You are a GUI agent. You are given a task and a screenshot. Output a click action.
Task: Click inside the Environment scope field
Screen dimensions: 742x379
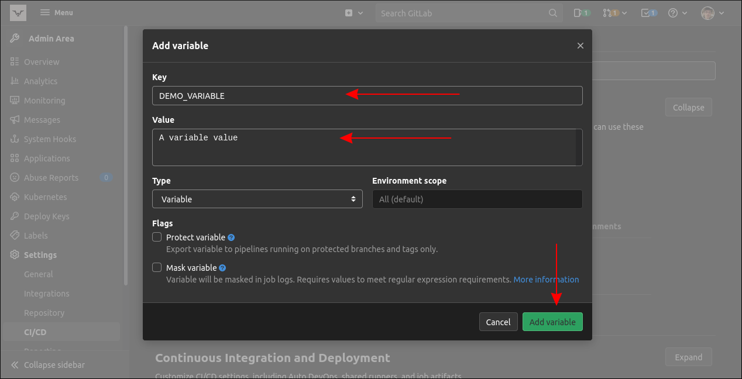click(477, 199)
